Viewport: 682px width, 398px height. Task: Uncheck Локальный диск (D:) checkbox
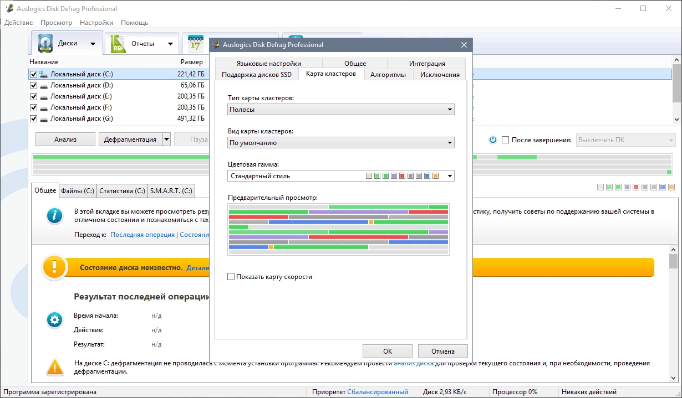tap(34, 85)
